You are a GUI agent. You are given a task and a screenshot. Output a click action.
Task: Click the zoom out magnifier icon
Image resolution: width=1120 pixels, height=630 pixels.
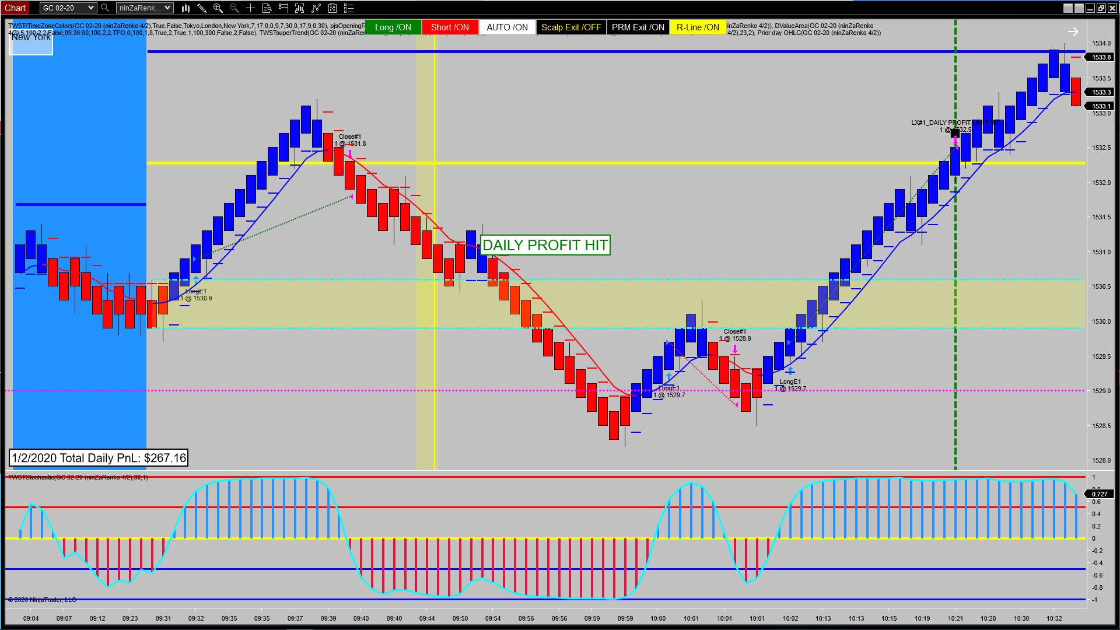(x=235, y=8)
